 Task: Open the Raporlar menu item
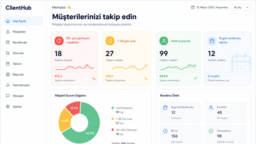[23, 74]
